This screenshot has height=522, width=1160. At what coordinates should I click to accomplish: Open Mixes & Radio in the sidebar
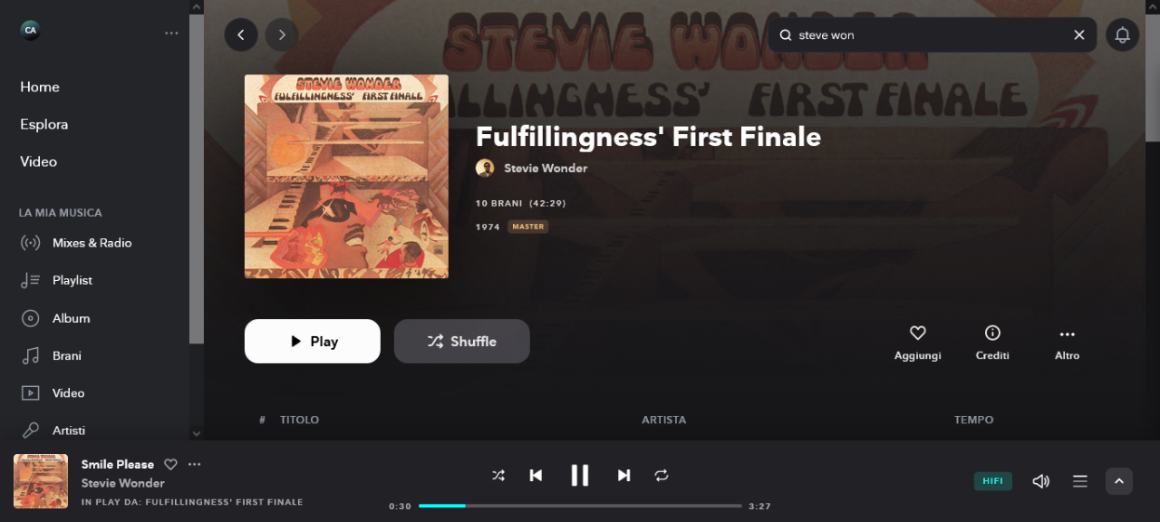click(92, 243)
